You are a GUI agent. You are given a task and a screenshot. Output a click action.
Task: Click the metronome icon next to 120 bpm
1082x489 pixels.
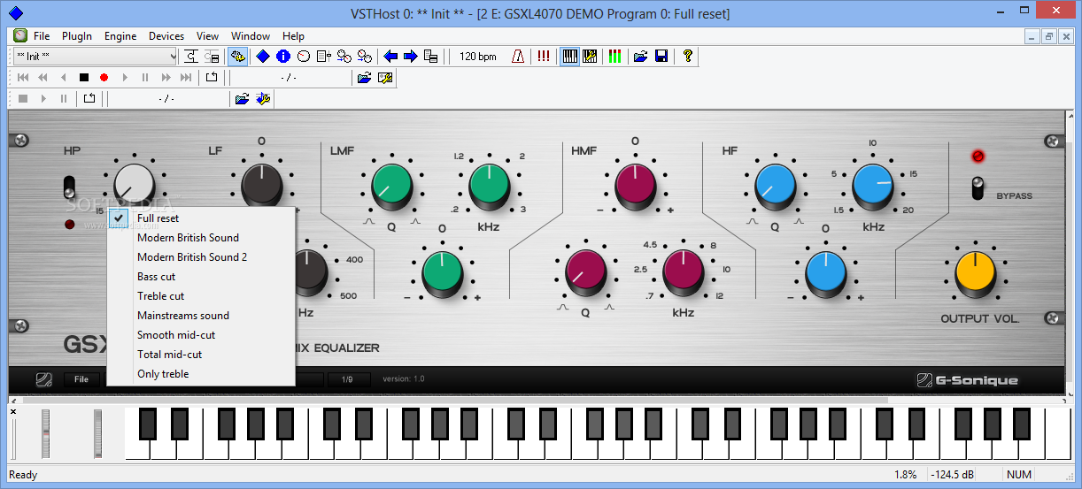point(518,56)
